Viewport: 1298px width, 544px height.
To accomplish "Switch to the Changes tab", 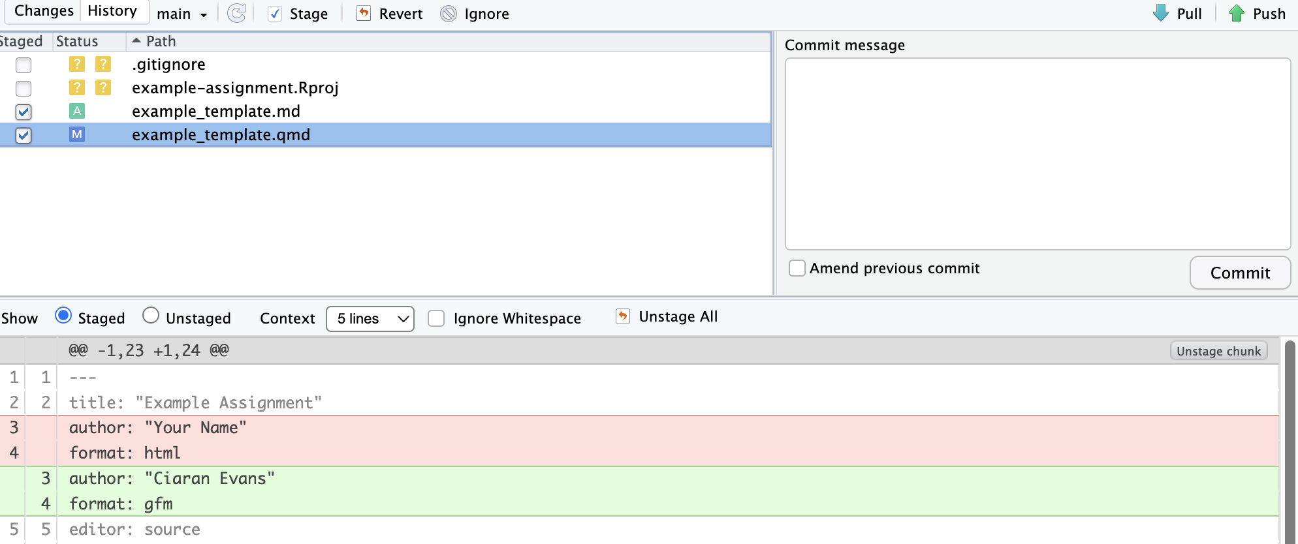I will tap(44, 11).
